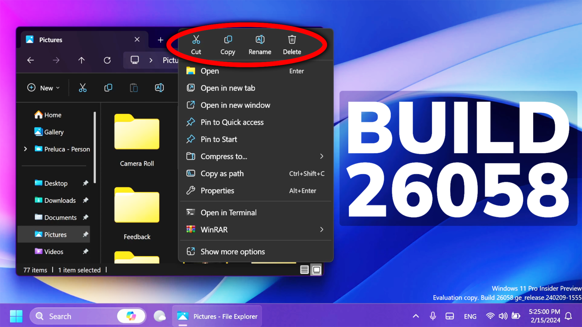
Task: Select Rename in the context menu toolbar
Action: [x=260, y=44]
